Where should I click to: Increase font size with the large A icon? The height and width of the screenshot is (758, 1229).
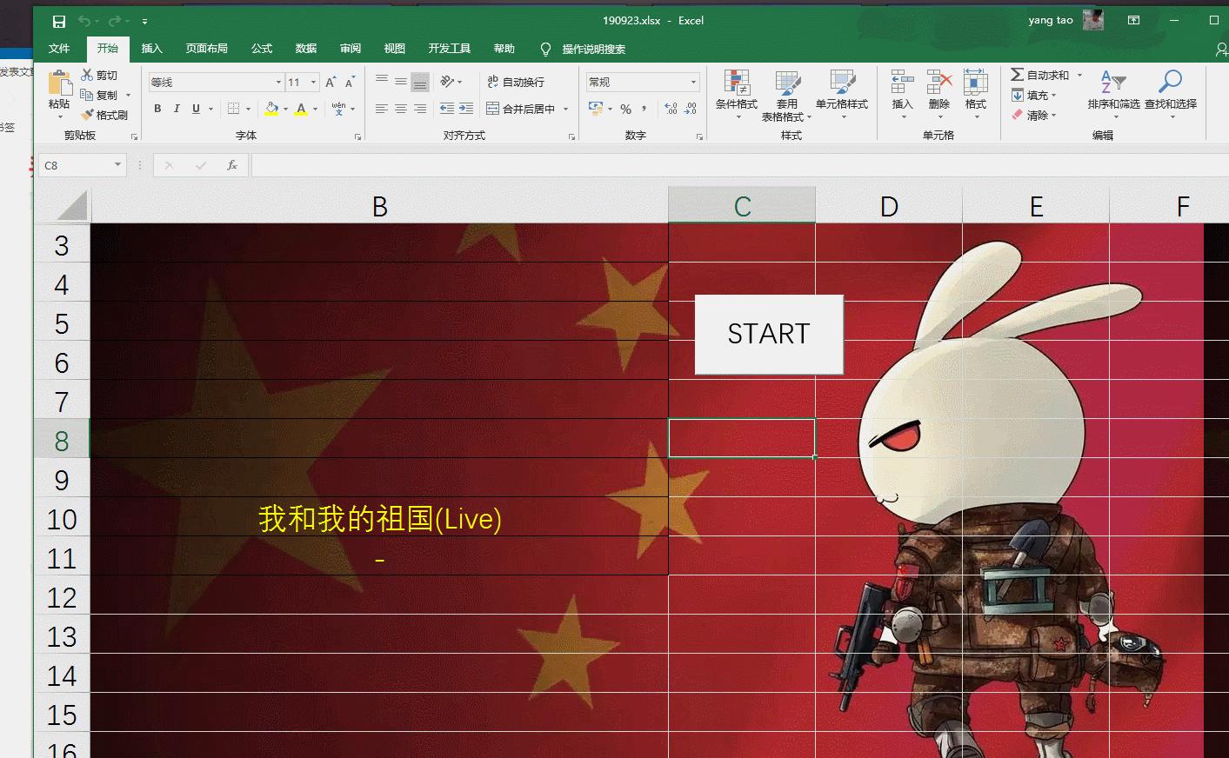[331, 83]
